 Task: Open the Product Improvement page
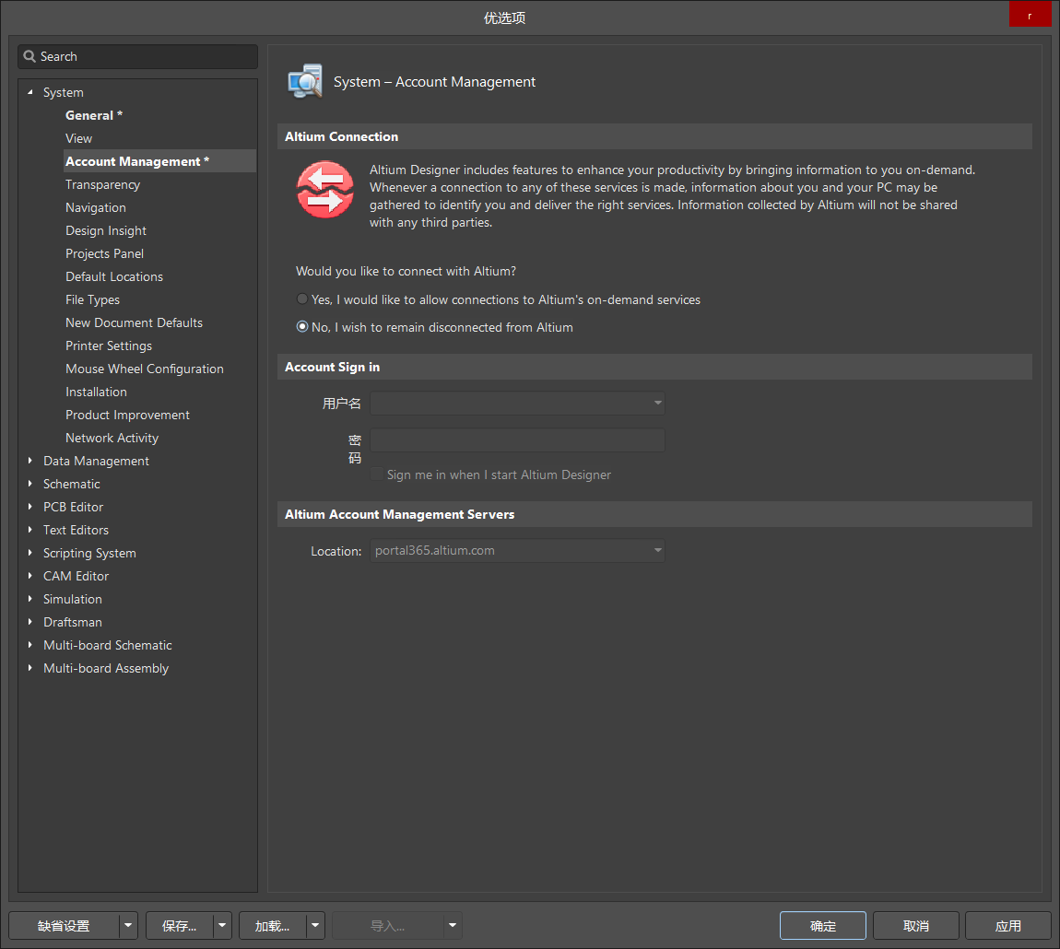pyautogui.click(x=127, y=414)
